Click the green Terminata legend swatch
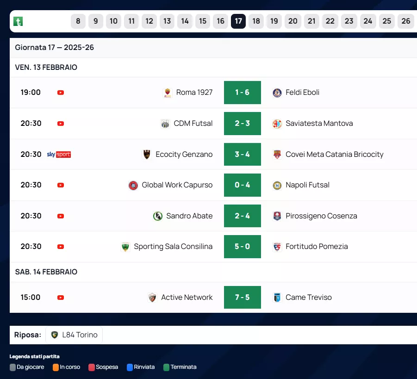The height and width of the screenshot is (379, 417). [166, 367]
